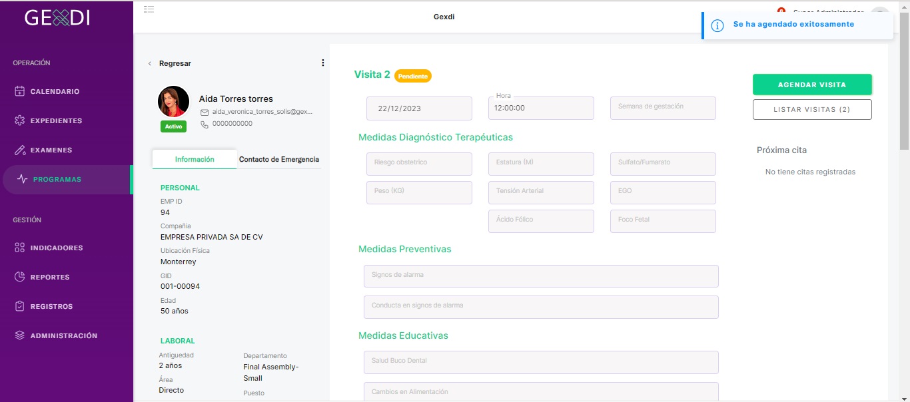Click the Salud Buco Dental field
910x402 pixels.
coord(541,362)
